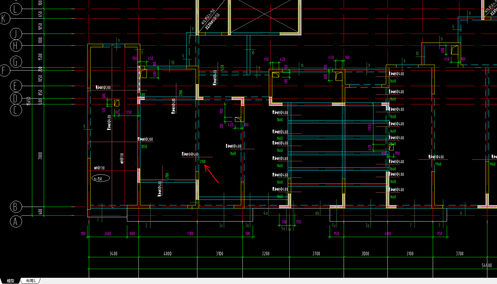The width and height of the screenshot is (497, 284).
Task: Click the axis bubble labeled E
Action: coord(16,86)
